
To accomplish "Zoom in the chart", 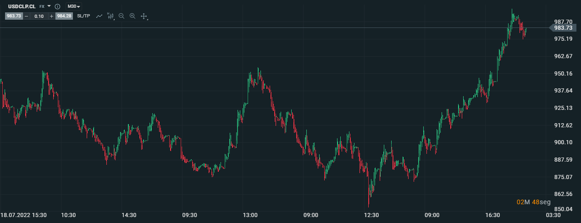I will coord(133,16).
